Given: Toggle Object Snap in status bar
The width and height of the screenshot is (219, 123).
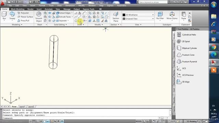Looking at the screenshot, I should point(44,121).
